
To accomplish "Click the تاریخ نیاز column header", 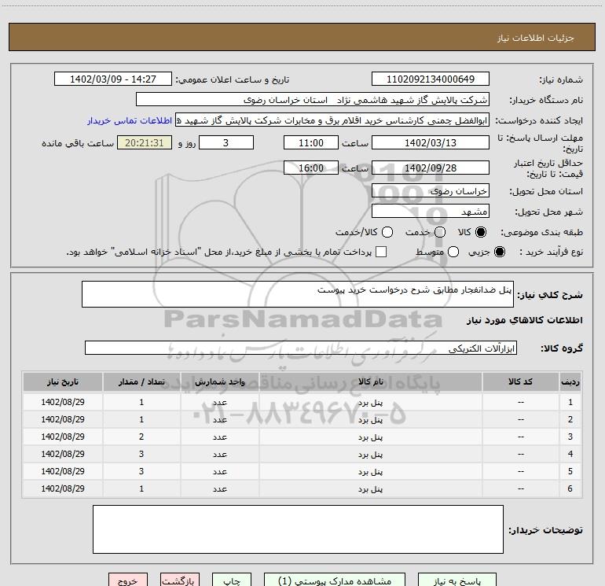I will pyautogui.click(x=62, y=381).
